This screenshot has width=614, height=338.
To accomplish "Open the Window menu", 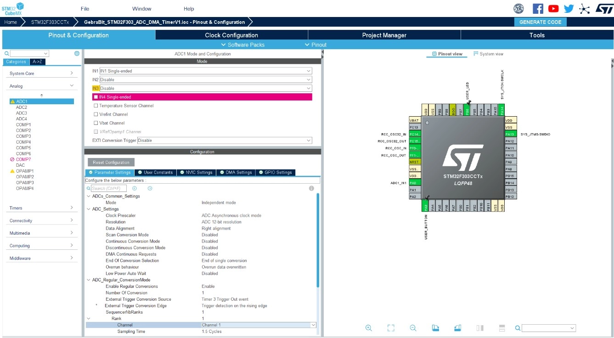I will coord(142,9).
